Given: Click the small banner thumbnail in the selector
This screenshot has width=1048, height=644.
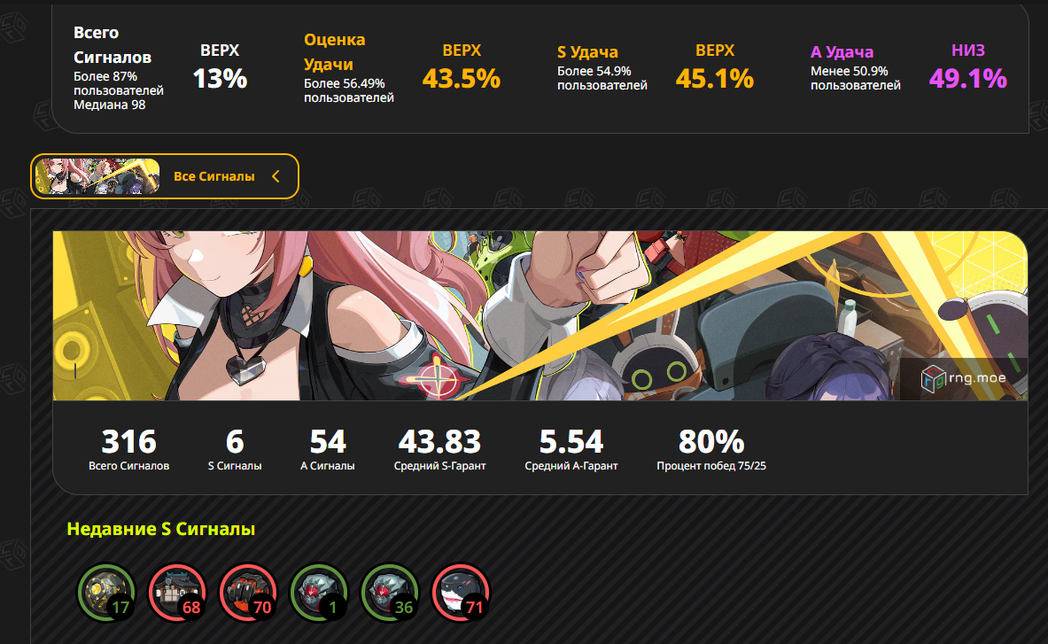Looking at the screenshot, I should pyautogui.click(x=97, y=176).
